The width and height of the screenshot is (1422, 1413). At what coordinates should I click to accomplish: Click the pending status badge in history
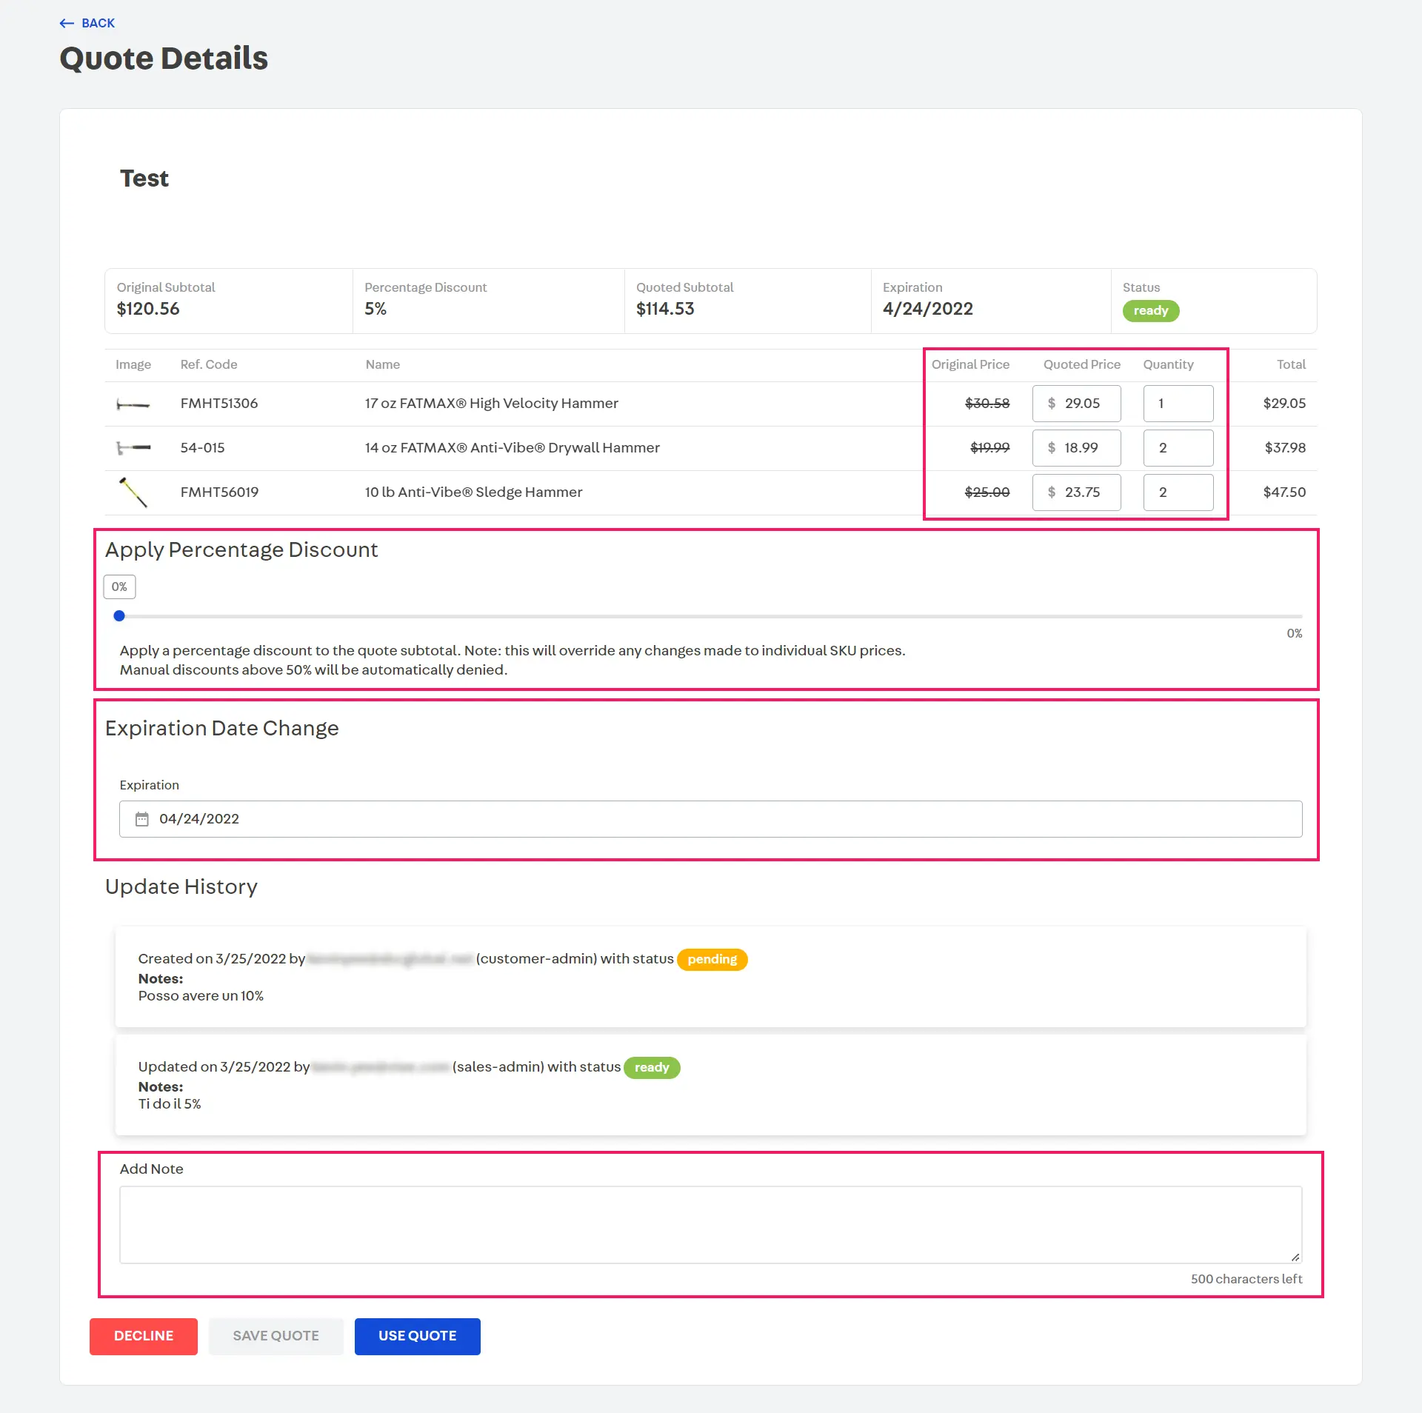tap(712, 960)
